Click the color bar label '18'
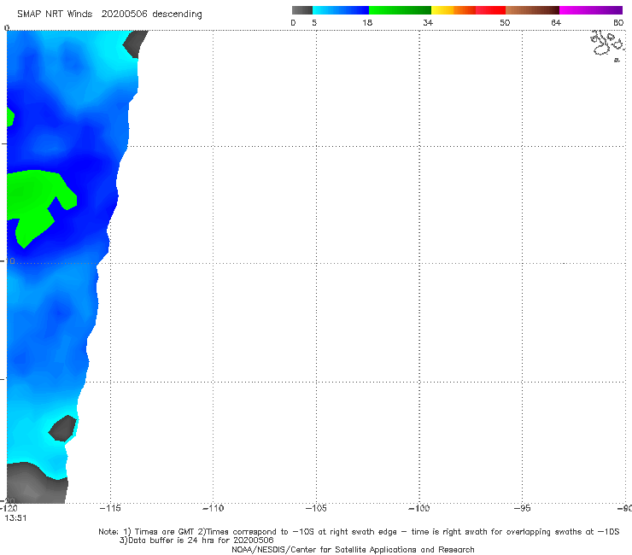The height and width of the screenshot is (555, 632). coord(367,23)
